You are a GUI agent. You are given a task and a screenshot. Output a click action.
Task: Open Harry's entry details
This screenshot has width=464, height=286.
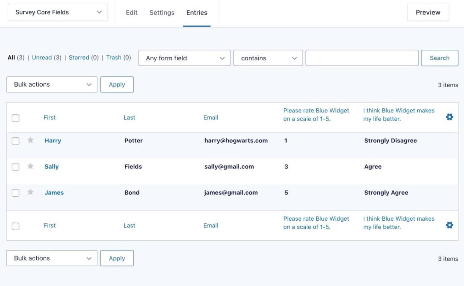click(53, 141)
